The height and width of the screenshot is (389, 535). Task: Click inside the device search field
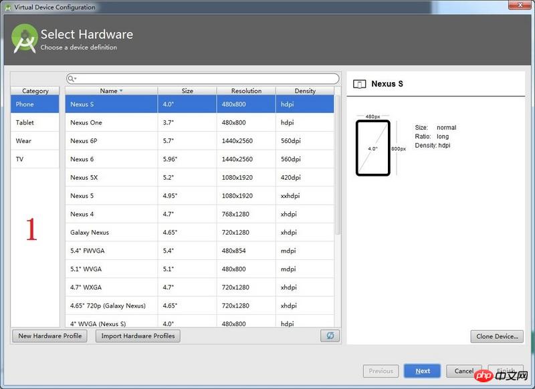(203, 79)
